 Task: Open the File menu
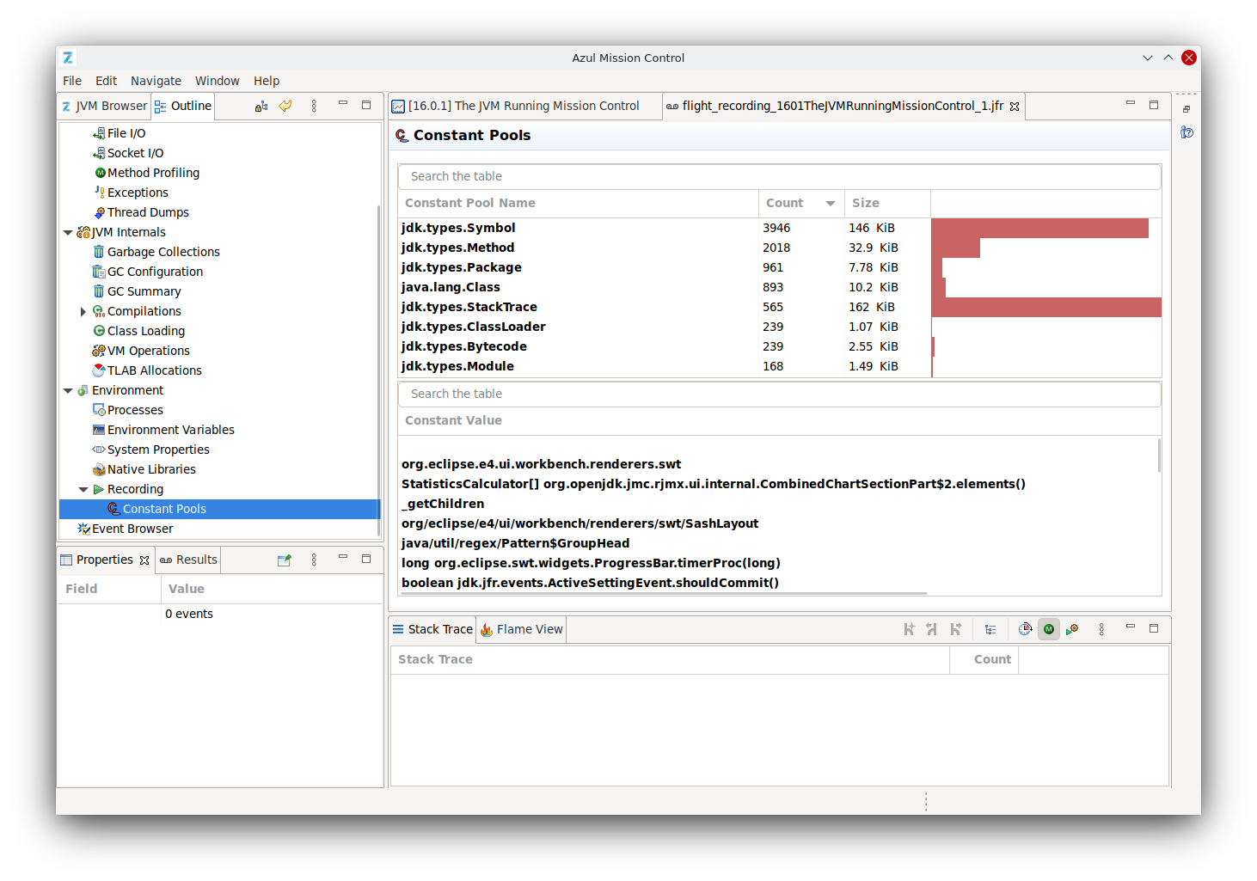[x=72, y=81]
